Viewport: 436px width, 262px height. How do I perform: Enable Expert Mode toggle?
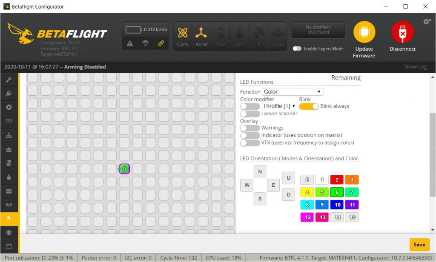(297, 48)
